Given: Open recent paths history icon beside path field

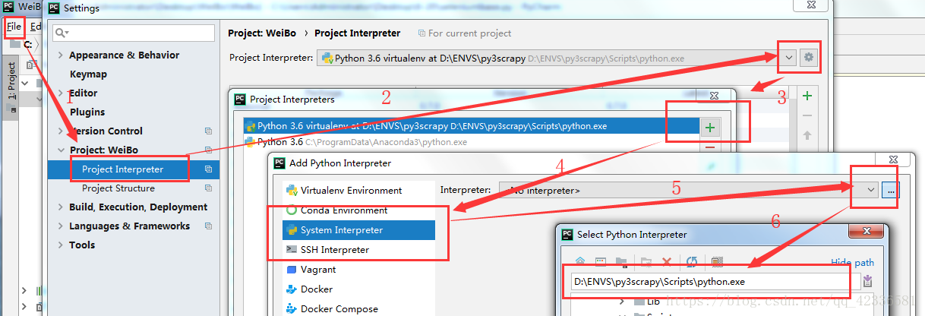Looking at the screenshot, I should pyautogui.click(x=868, y=282).
